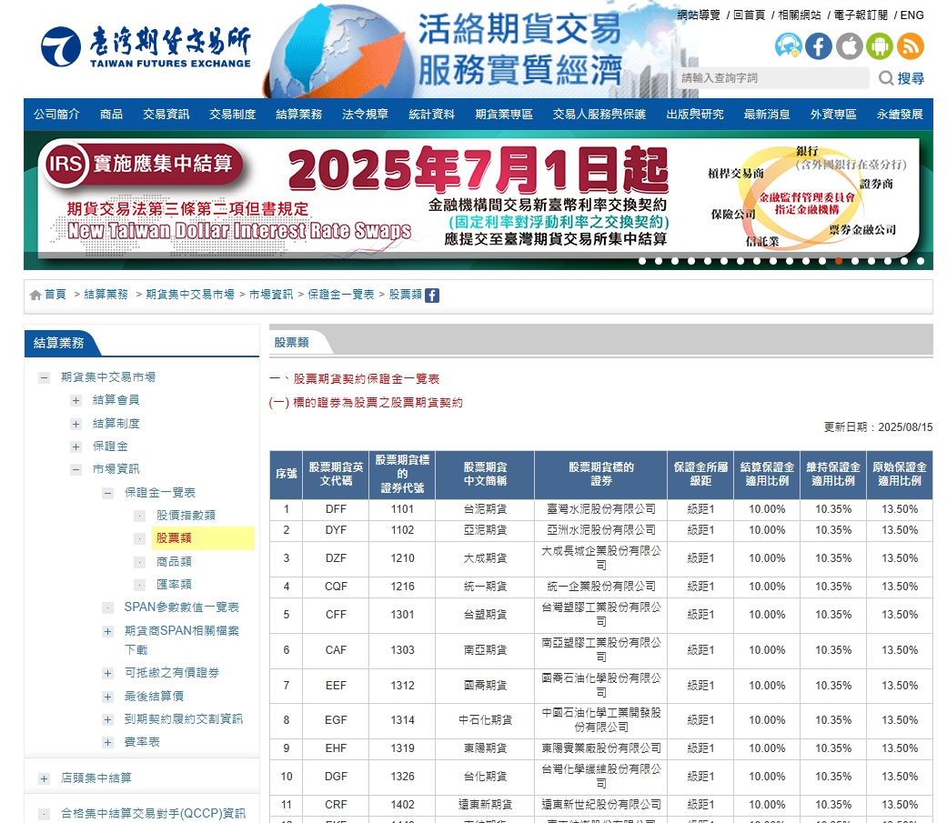Screen dimensions: 947x823
Task: Expand the 店頭集中結算 section
Action: 45,778
